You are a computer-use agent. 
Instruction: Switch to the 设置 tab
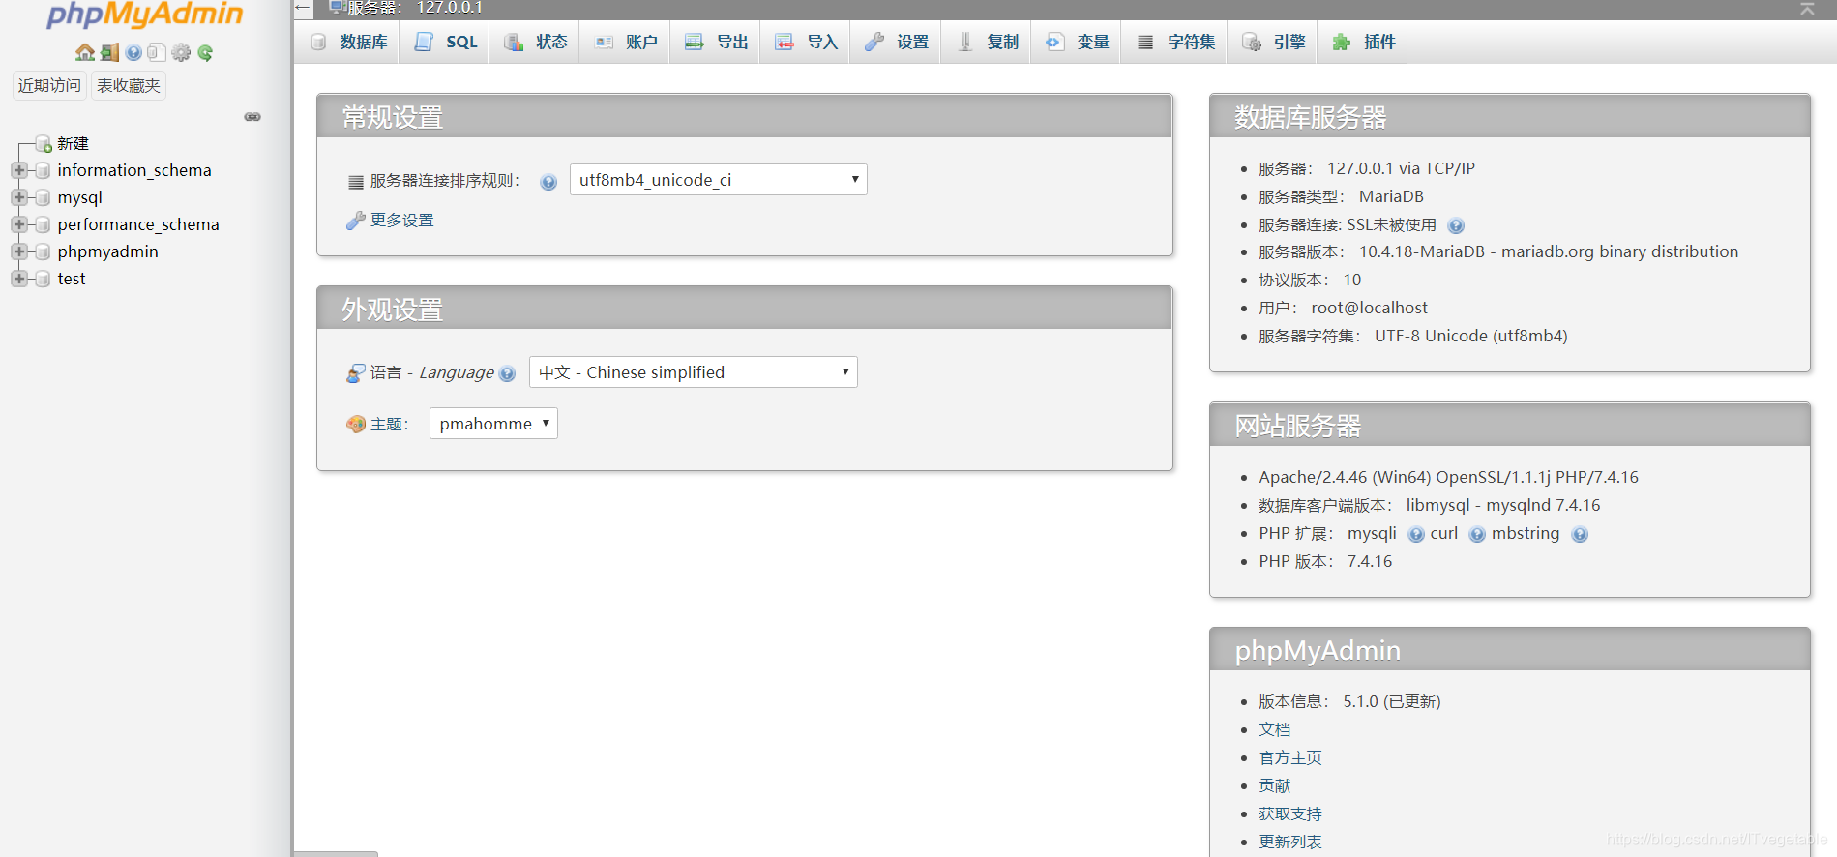(896, 42)
